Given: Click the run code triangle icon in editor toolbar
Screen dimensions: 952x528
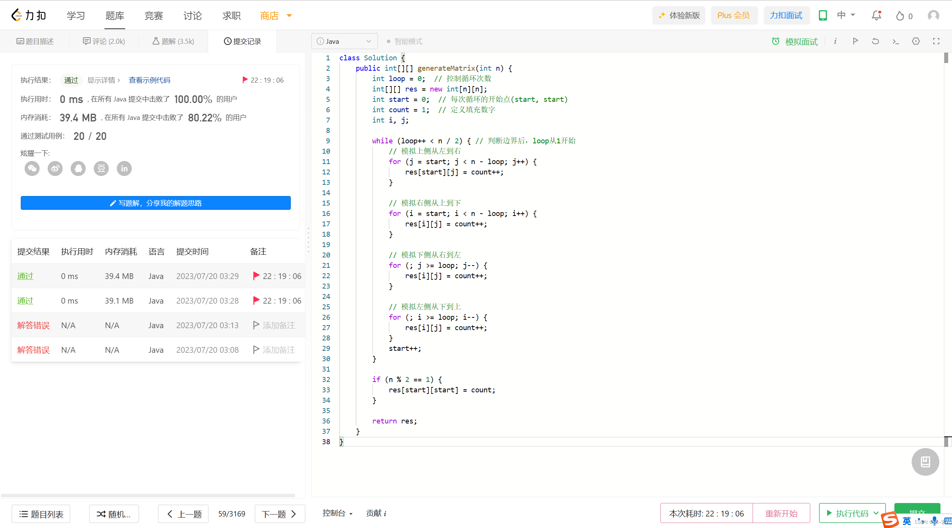Looking at the screenshot, I should click(855, 41).
